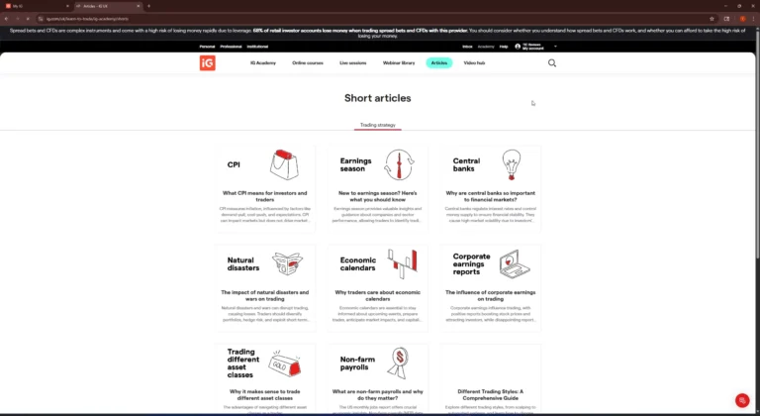
Task: Open 'Different Trading Styles: A Comprehensive Guide'
Action: point(491,394)
